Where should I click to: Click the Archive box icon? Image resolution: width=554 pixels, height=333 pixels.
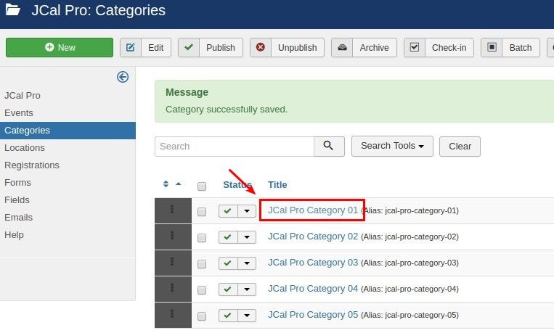click(x=342, y=47)
